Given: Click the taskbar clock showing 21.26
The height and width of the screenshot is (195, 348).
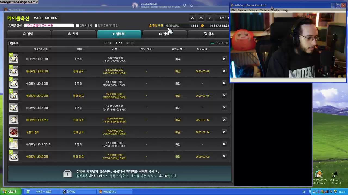Looking at the screenshot, I should [342, 192].
